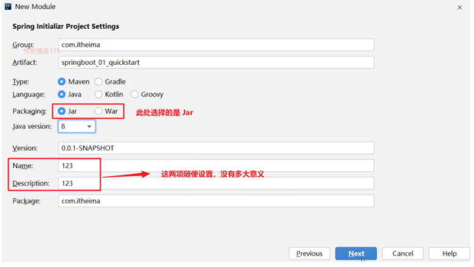The height and width of the screenshot is (267, 474).
Task: Click the Language label
Action: click(29, 94)
